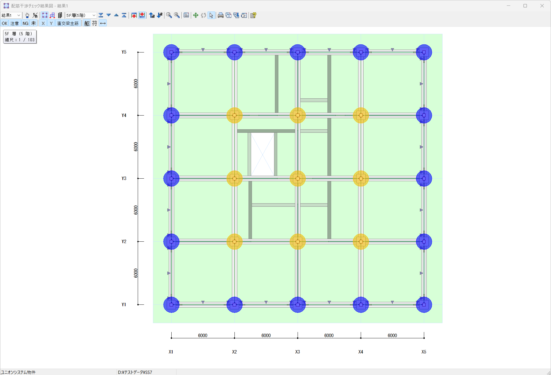Switch to frame elevation view icon
Screen dimensions: 551x375
point(52,15)
